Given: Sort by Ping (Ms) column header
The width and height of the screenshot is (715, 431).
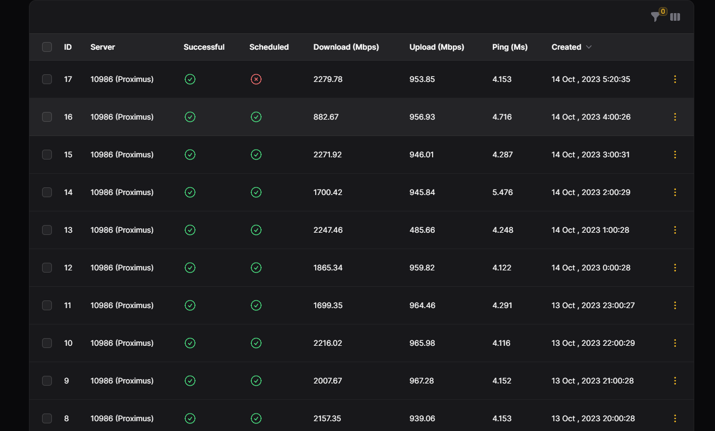Looking at the screenshot, I should point(509,47).
